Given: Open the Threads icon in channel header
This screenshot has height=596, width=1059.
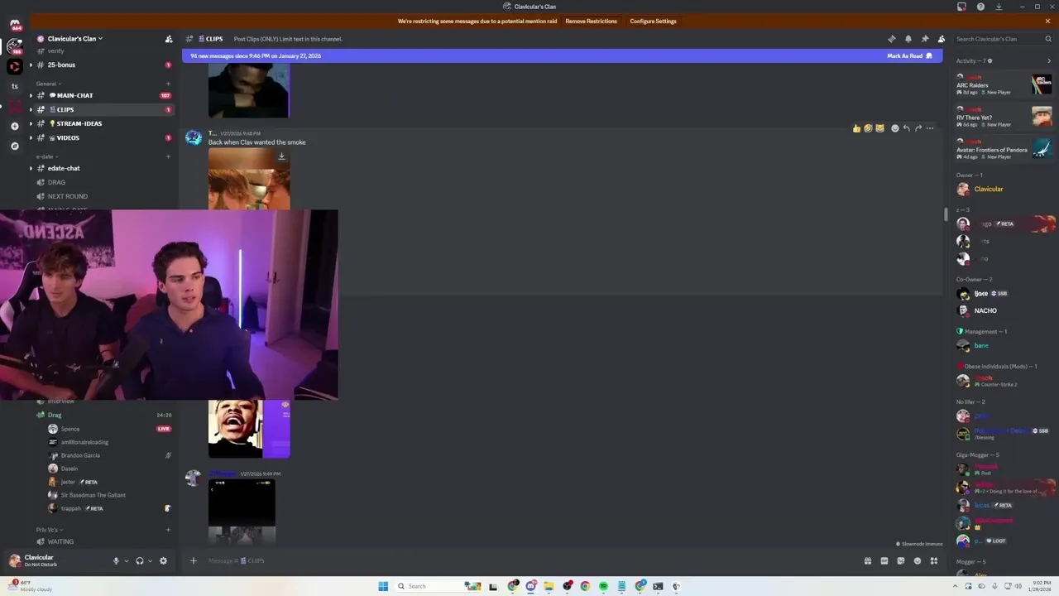Looking at the screenshot, I should click(x=891, y=39).
